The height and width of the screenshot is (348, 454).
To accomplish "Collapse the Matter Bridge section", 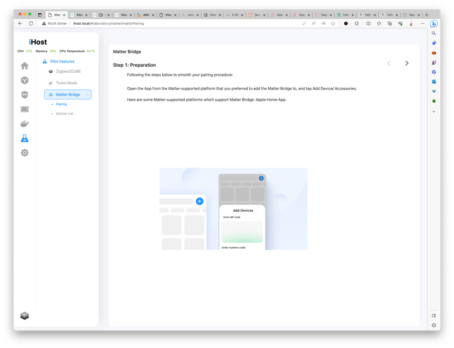I will (87, 94).
